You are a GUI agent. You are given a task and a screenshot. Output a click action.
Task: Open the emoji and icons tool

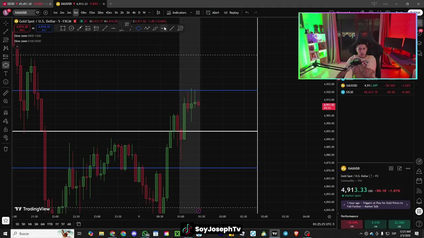[6, 82]
